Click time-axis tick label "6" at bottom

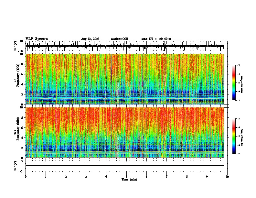point(147,177)
